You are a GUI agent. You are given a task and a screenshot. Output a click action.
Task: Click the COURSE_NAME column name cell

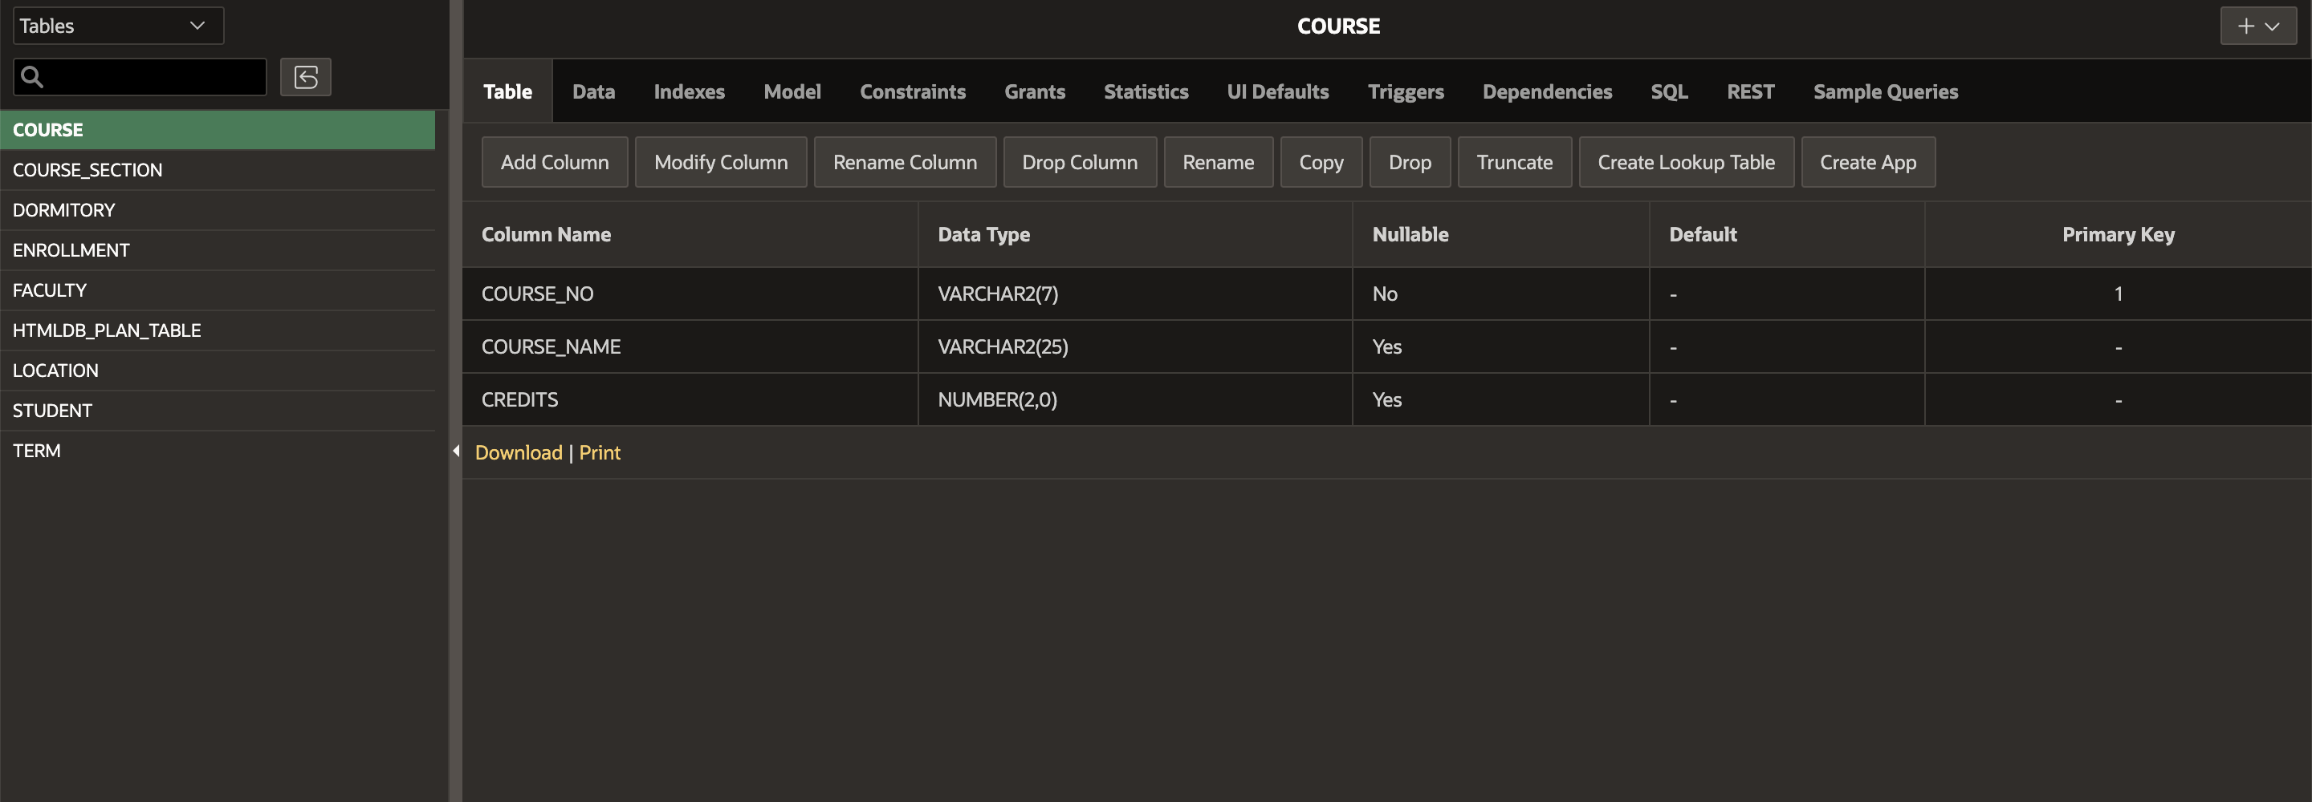(x=690, y=347)
